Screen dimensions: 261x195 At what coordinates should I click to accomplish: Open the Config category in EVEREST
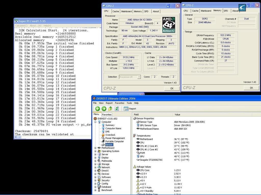(x=105, y=184)
